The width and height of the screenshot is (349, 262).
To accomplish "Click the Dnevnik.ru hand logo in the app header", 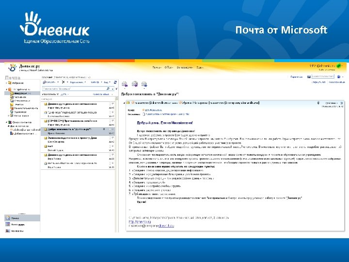I will click(x=12, y=67).
